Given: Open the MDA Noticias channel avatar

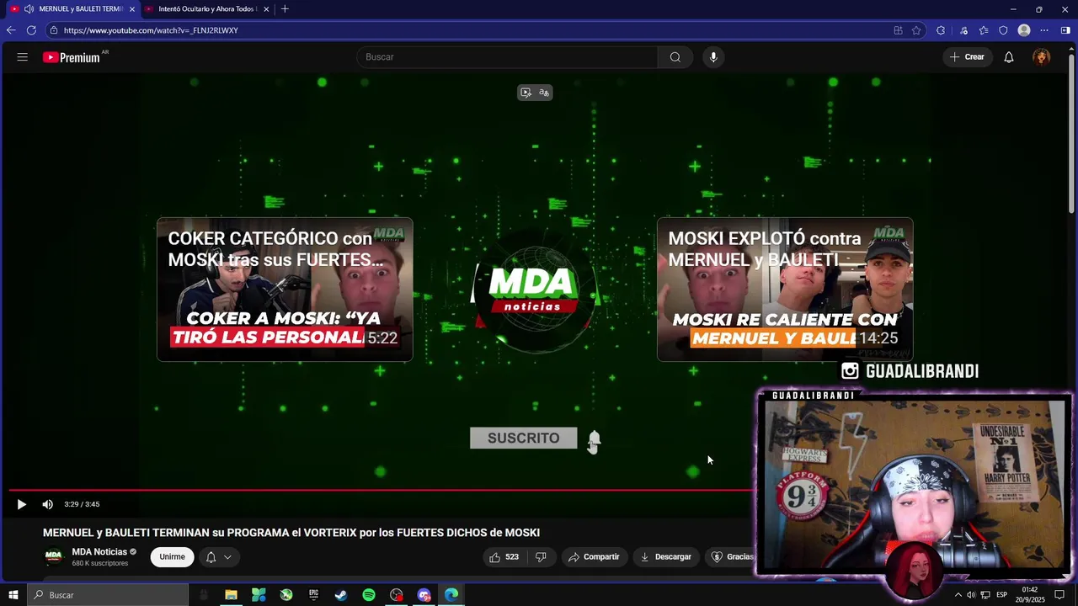Looking at the screenshot, I should 54,557.
